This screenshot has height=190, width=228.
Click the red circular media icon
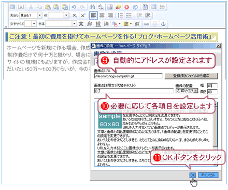127,7
